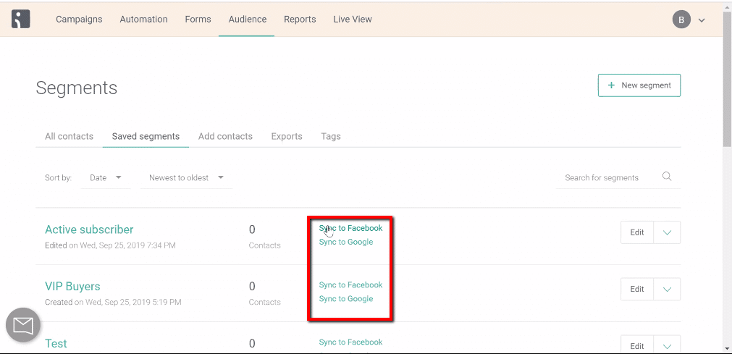732x354 pixels.
Task: Open the Newest to oldest dropdown
Action: (x=186, y=177)
